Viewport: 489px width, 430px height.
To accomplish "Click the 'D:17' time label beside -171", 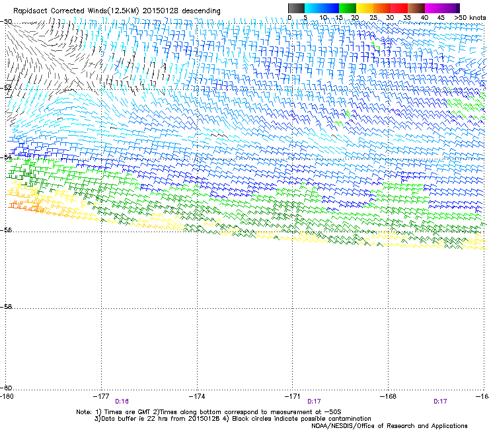I will click(314, 402).
